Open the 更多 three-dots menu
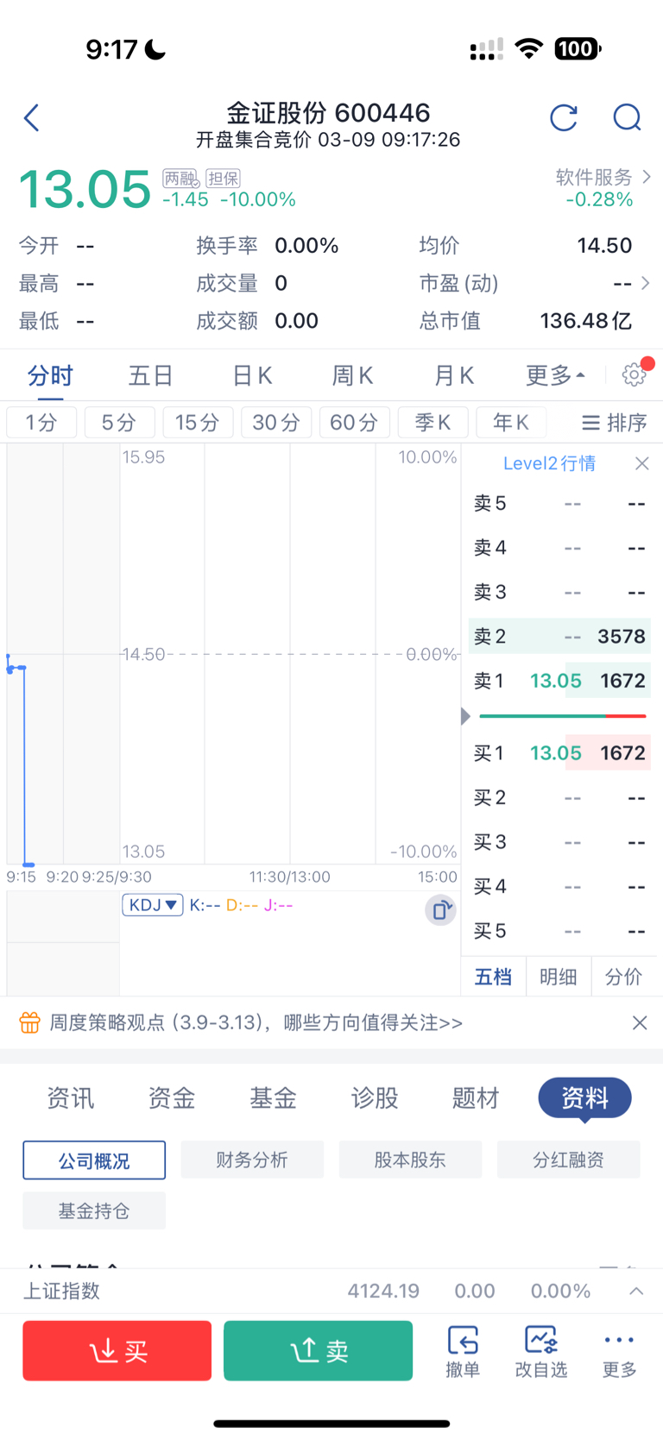This screenshot has width=663, height=1440. pyautogui.click(x=619, y=1351)
